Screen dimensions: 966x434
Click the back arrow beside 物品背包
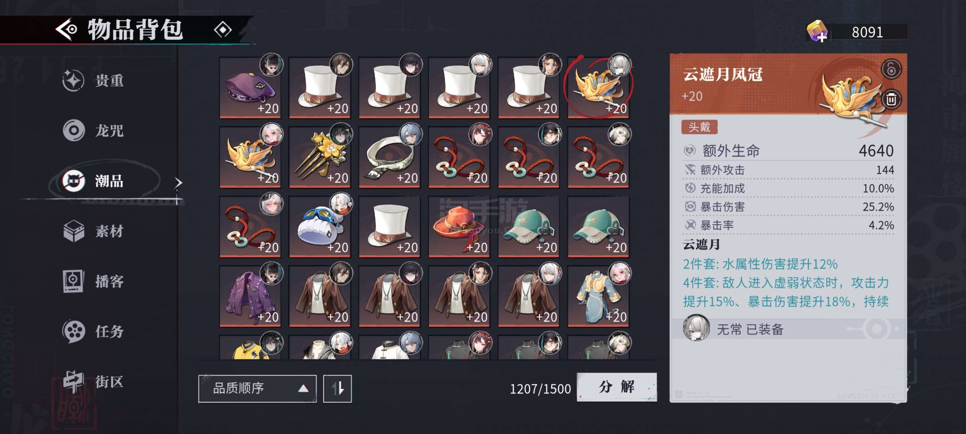[x=66, y=29]
